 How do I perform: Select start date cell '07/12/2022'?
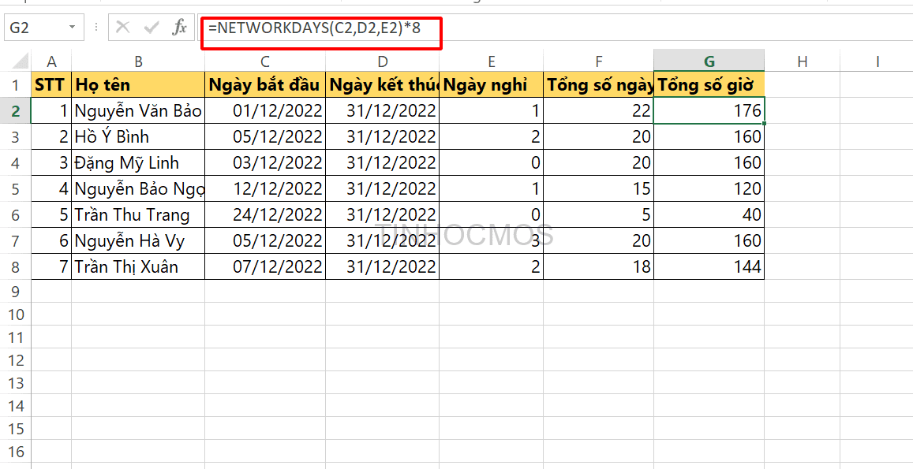[265, 266]
